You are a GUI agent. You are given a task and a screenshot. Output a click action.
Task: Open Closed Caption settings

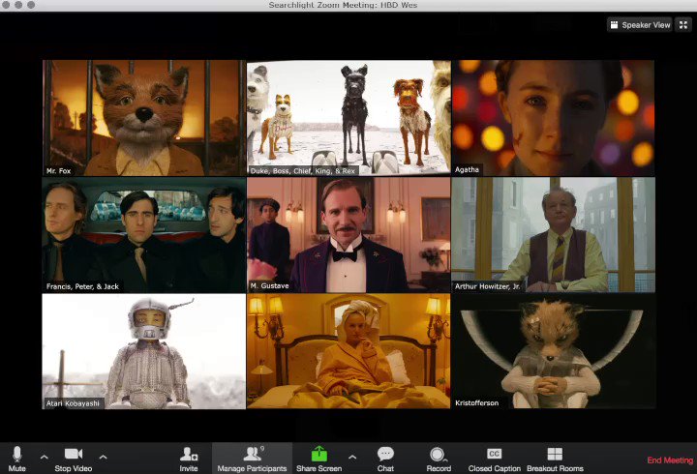tap(495, 459)
